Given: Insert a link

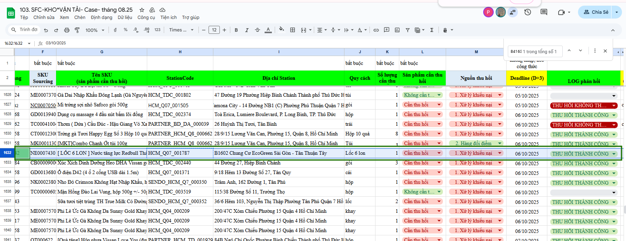Looking at the screenshot, I should 376,30.
